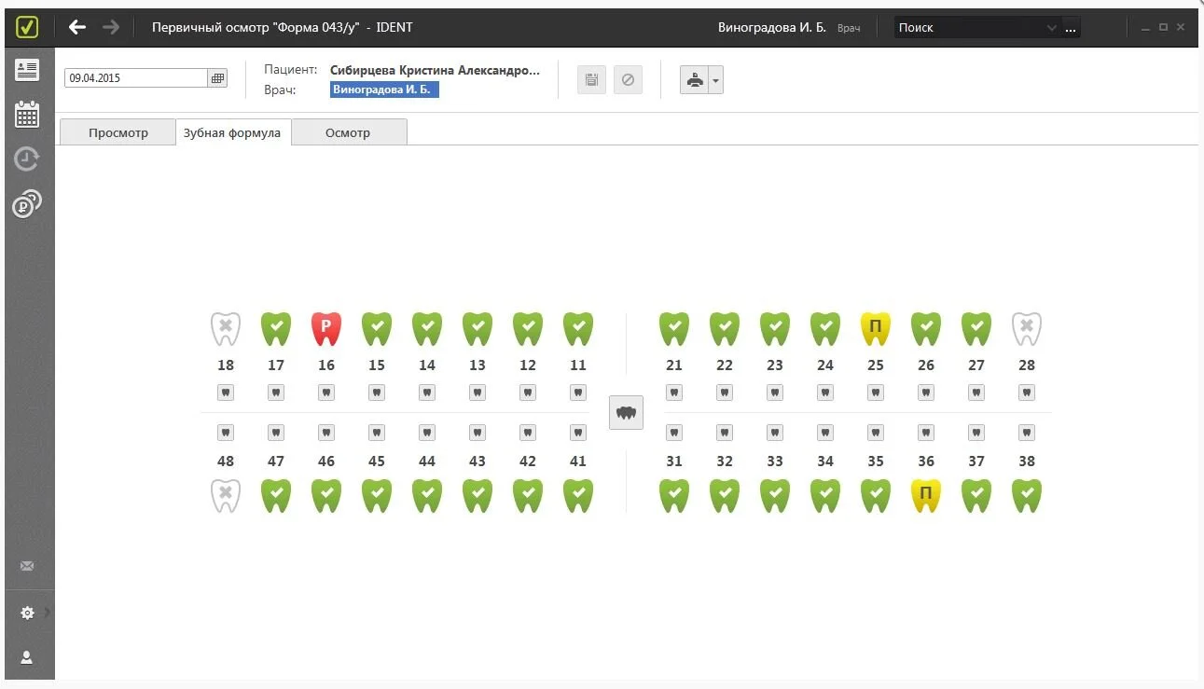Click the red tooth 16 icon
The image size is (1204, 689).
tap(326, 329)
